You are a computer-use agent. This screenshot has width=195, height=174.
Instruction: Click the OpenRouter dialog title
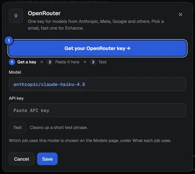point(44,13)
